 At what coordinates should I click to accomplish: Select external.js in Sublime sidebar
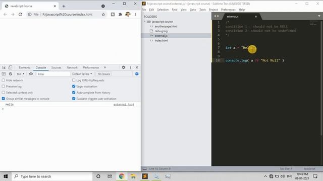coord(161,36)
